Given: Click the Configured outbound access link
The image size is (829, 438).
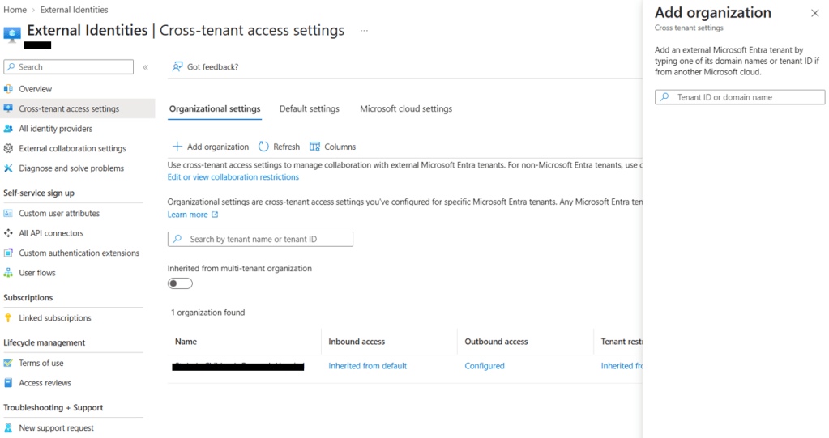Looking at the screenshot, I should [485, 366].
